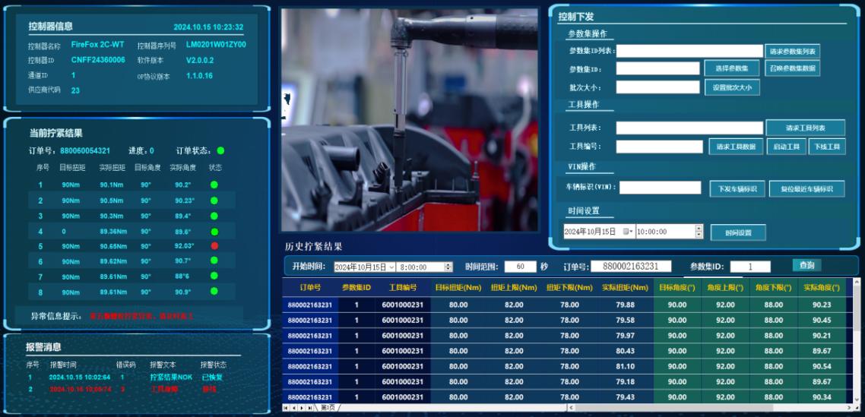The width and height of the screenshot is (865, 417).
Task: Click the 请求参数集列表 button
Action: pyautogui.click(x=792, y=52)
